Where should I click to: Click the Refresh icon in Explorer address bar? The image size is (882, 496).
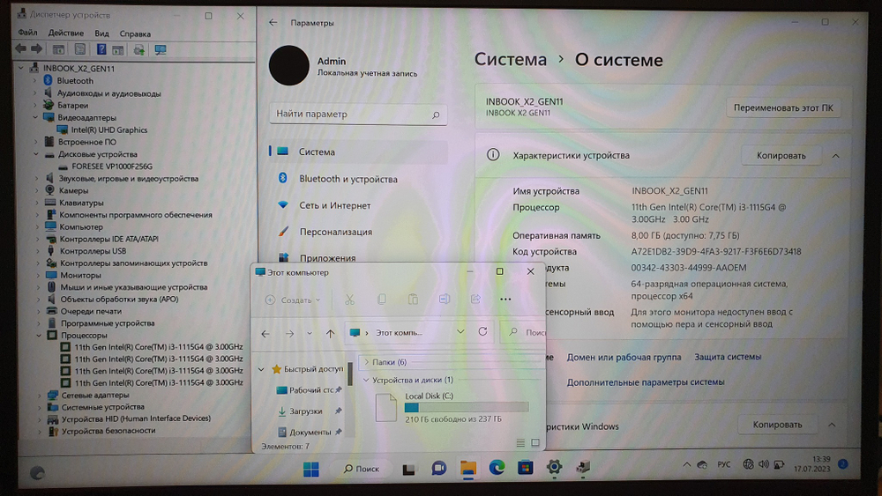482,332
